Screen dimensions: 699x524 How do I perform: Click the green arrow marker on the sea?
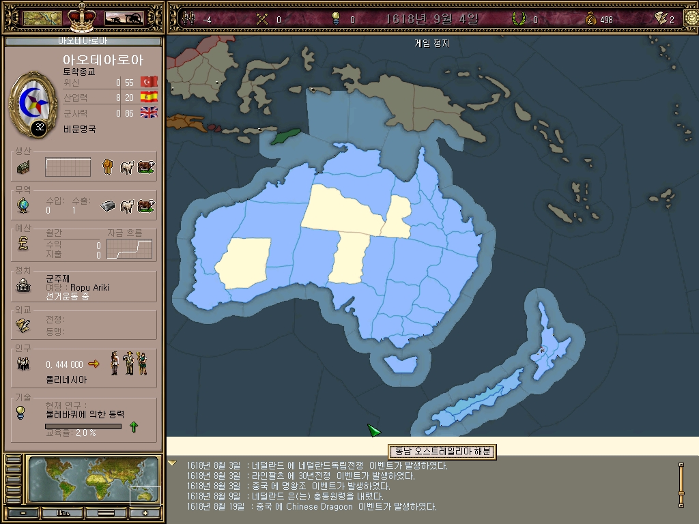point(373,430)
